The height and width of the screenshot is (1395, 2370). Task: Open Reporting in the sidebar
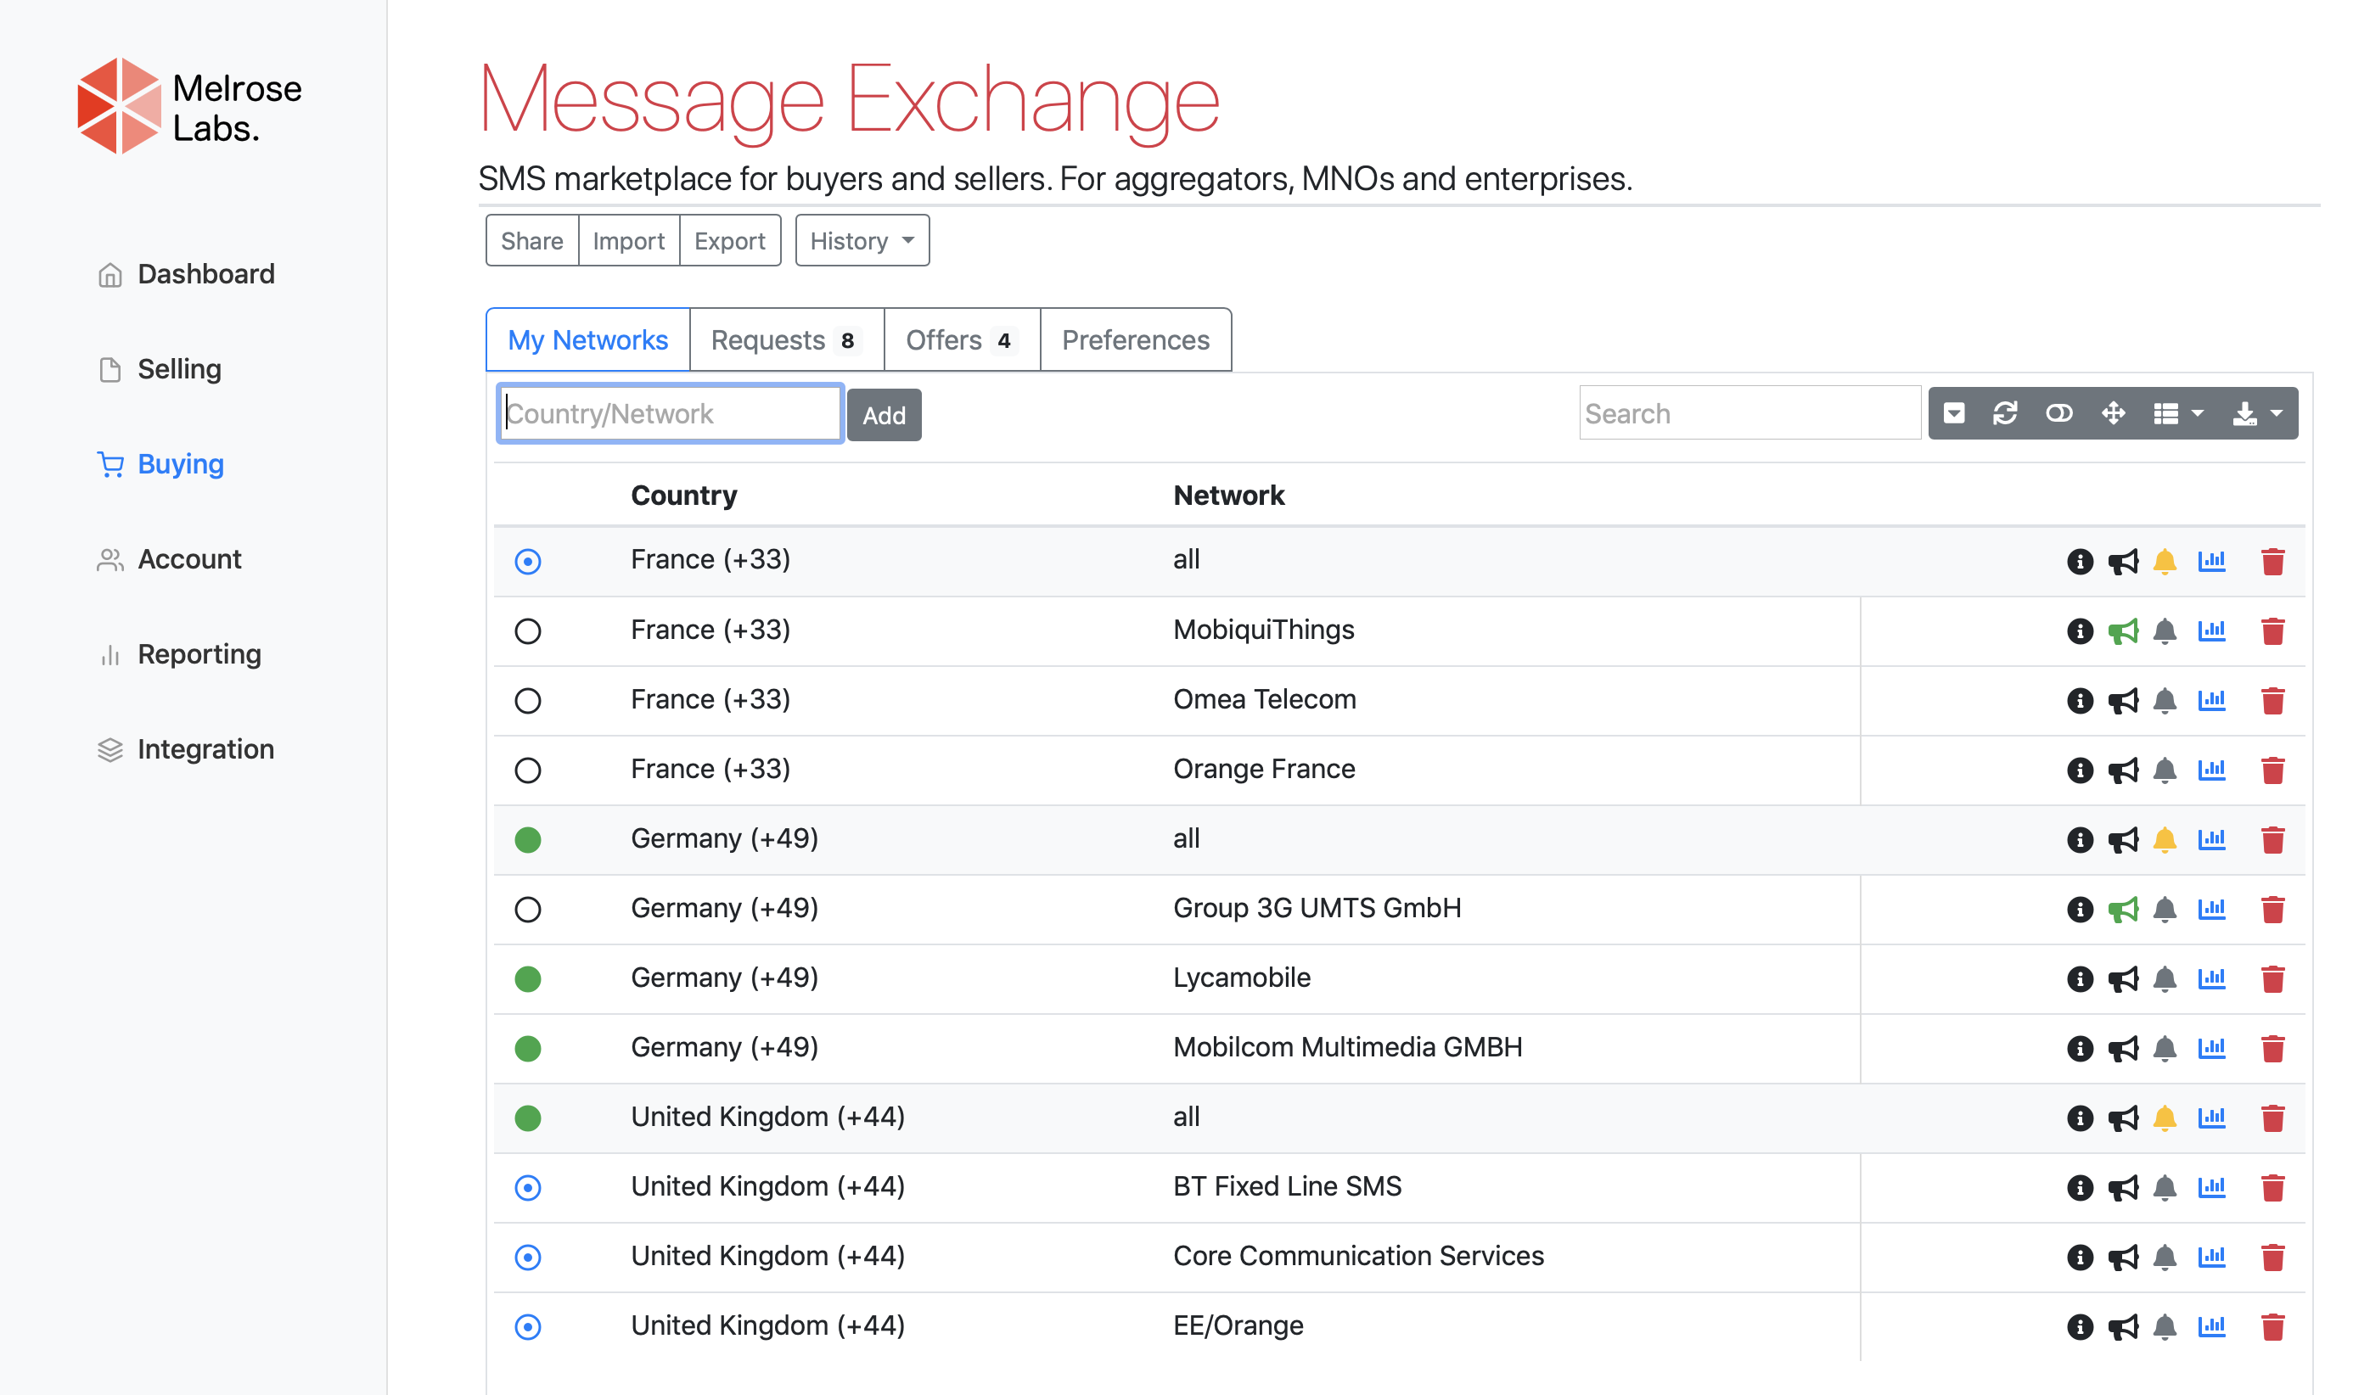[x=180, y=653]
